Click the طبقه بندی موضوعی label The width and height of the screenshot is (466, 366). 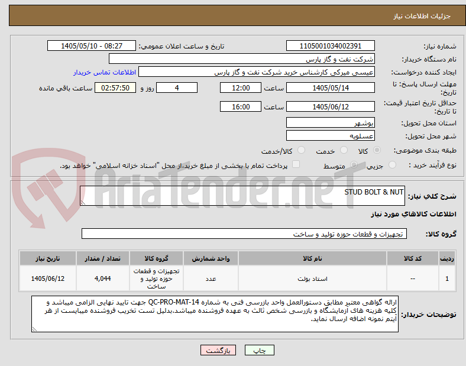coord(425,151)
